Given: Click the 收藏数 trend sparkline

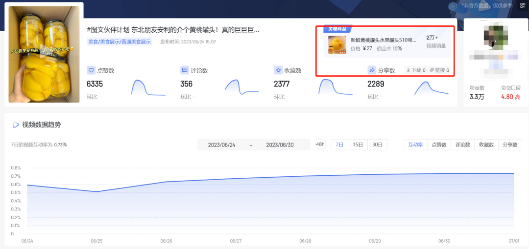Looking at the screenshot, I should pos(336,87).
